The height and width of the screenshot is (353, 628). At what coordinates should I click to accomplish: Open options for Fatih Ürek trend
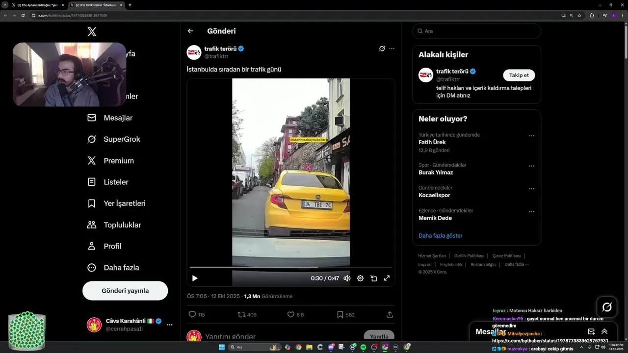(x=531, y=136)
